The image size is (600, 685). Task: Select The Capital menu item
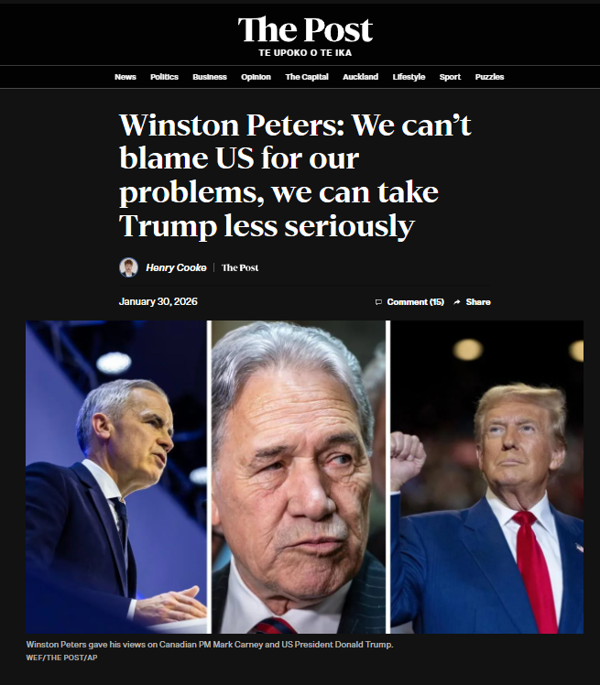[x=307, y=77]
